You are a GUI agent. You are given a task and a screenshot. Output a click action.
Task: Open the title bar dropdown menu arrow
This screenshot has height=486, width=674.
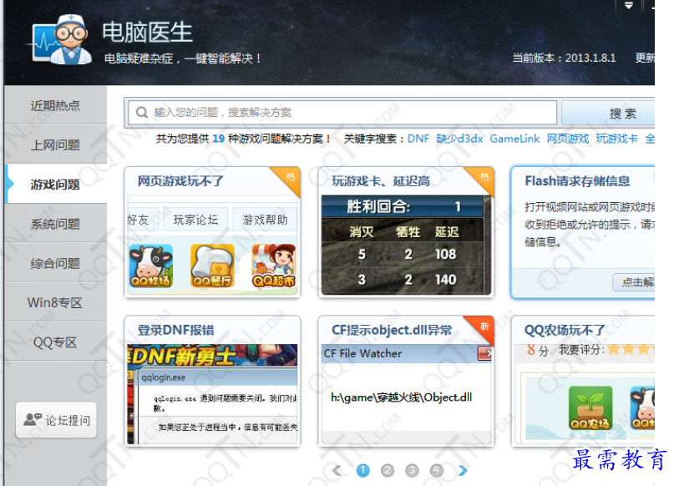628,6
